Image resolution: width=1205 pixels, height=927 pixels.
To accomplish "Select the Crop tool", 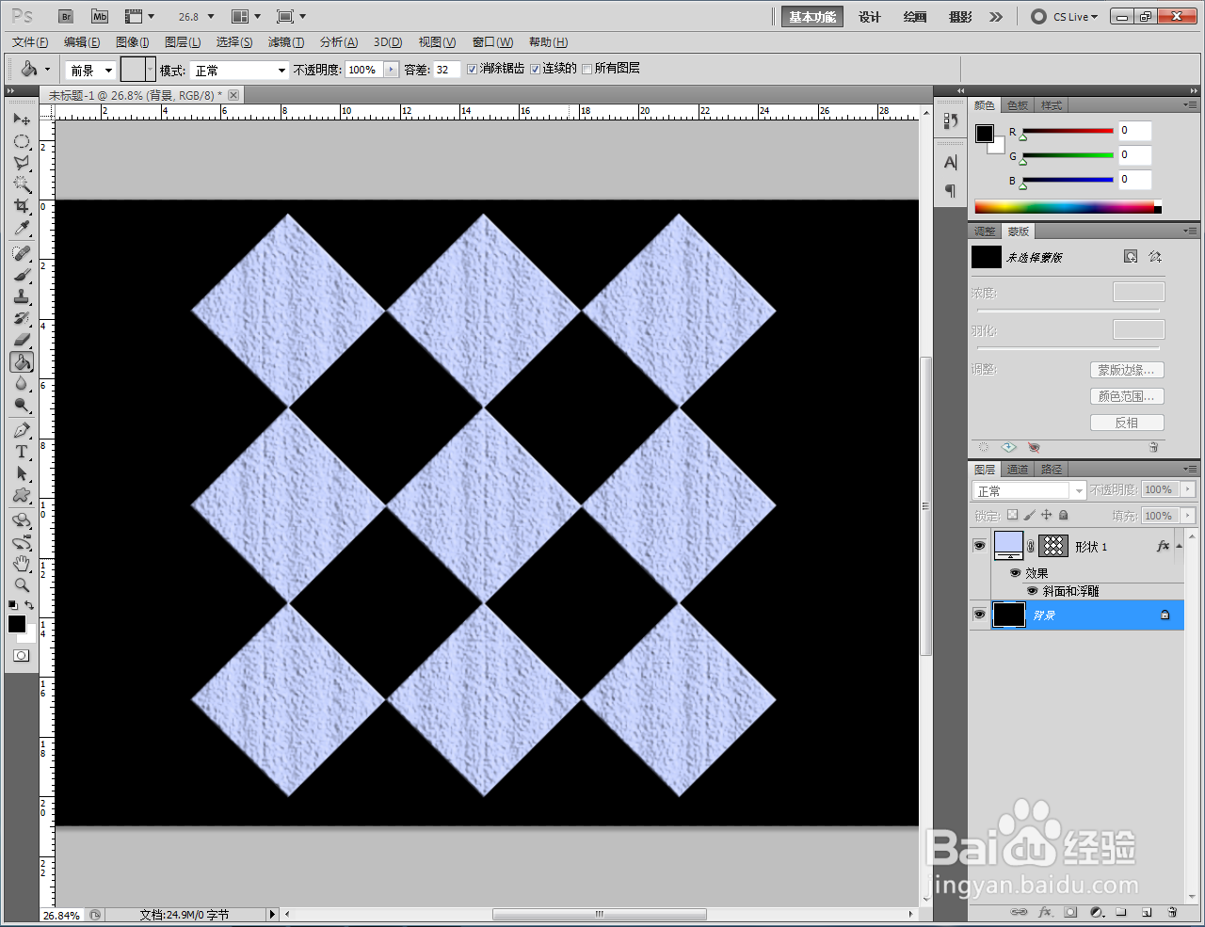I will [x=22, y=206].
